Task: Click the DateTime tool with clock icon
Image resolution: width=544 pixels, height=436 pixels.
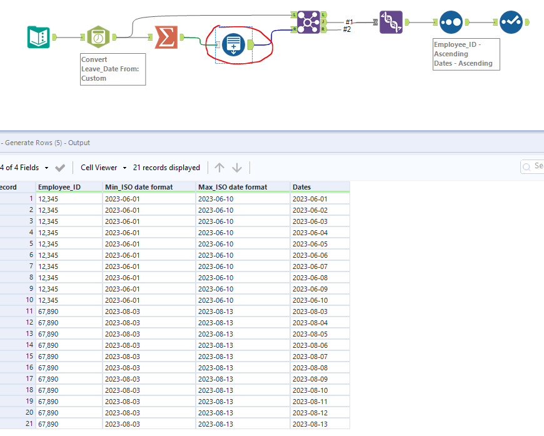Action: coord(98,38)
